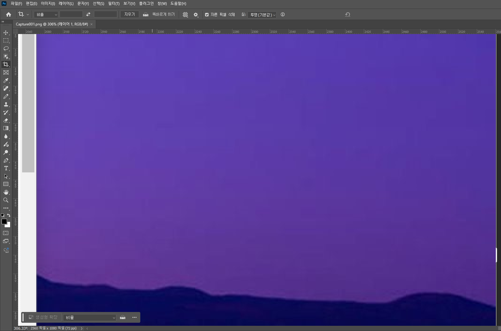Select the Eyedropper tool
501x331 pixels.
pyautogui.click(x=6, y=80)
